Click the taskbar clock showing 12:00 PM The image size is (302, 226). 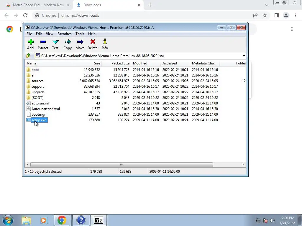[287, 220]
